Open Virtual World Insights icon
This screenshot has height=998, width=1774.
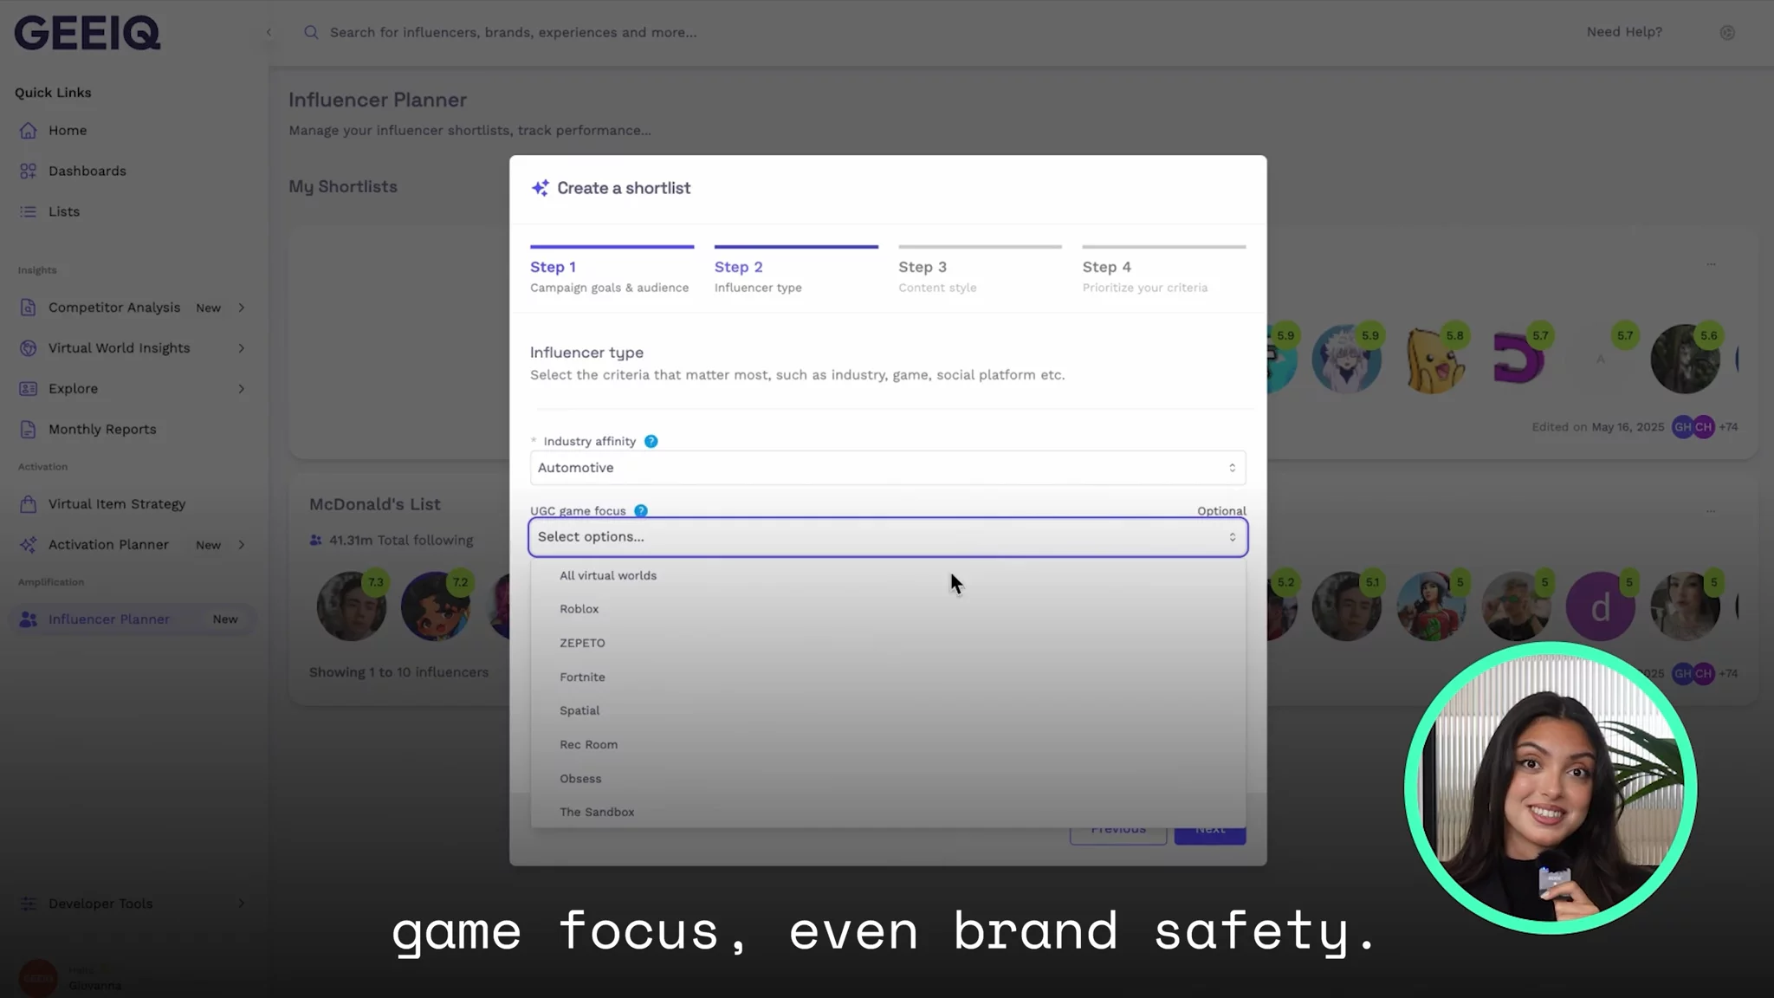[29, 348]
